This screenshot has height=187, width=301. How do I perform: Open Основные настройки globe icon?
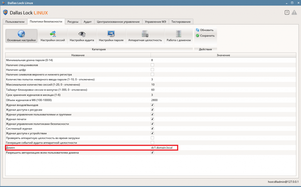21,34
